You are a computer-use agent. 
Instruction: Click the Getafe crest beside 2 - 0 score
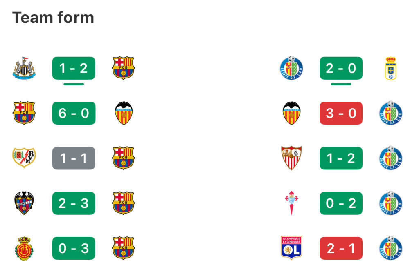tap(291, 68)
